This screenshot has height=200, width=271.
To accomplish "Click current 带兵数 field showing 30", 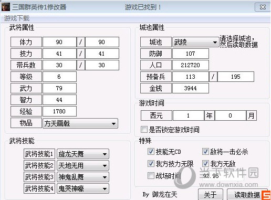I will point(59,65).
